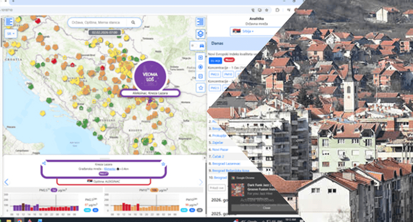Image resolution: width=413 pixels, height=222 pixels.
Task: Go to previous station with left arrow
Action: pos(6,182)
